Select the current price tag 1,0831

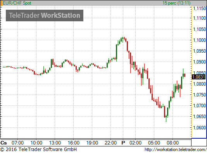[x=199, y=77]
